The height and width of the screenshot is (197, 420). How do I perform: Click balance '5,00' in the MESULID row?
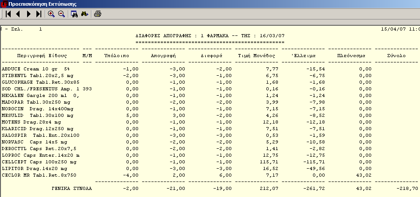(132, 116)
